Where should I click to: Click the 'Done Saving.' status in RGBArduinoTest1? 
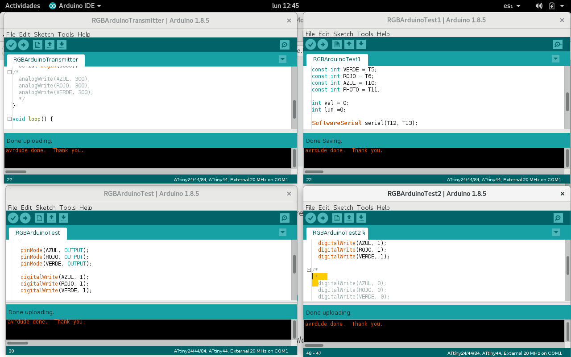(324, 141)
